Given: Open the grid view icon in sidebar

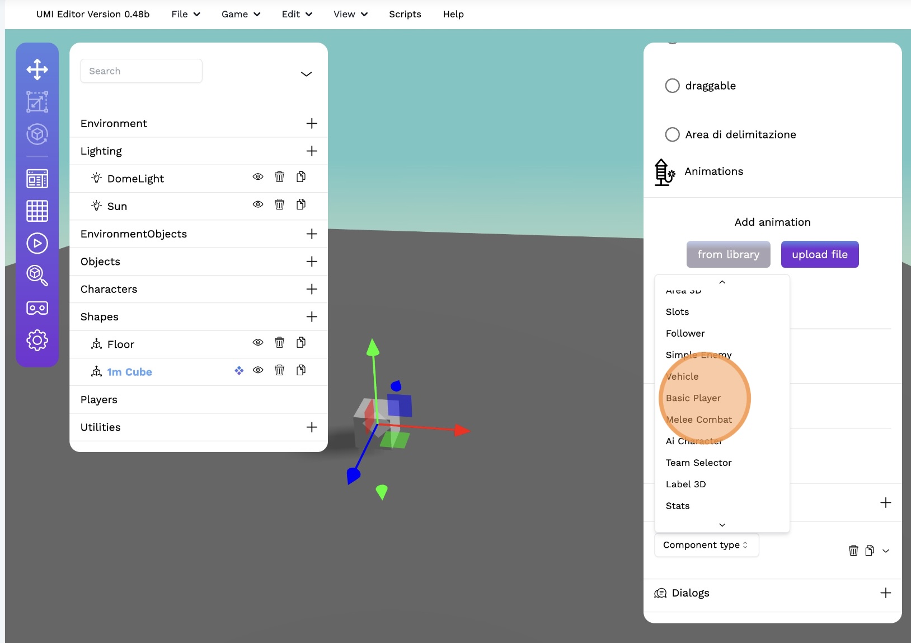Looking at the screenshot, I should click(x=37, y=211).
